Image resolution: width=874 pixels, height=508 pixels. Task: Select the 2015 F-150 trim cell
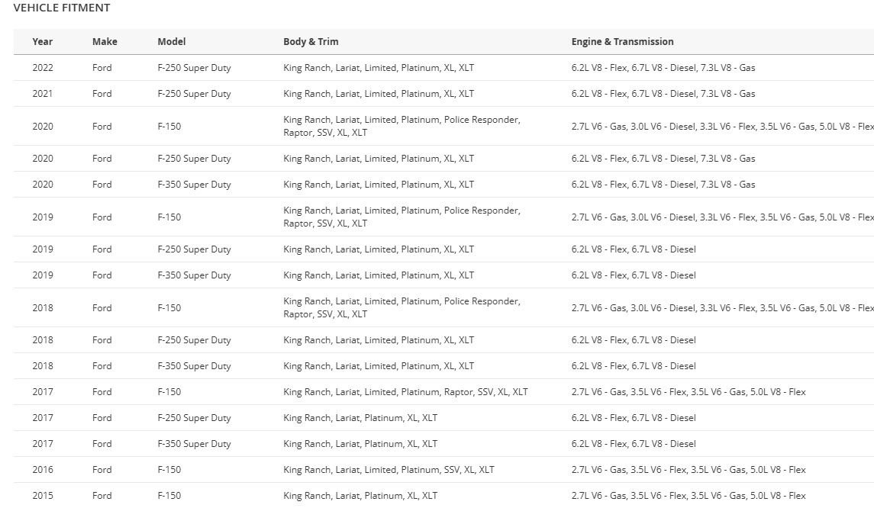click(360, 496)
